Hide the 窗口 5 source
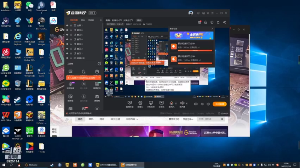Screen dimensions: 300x168 (x=67, y=35)
